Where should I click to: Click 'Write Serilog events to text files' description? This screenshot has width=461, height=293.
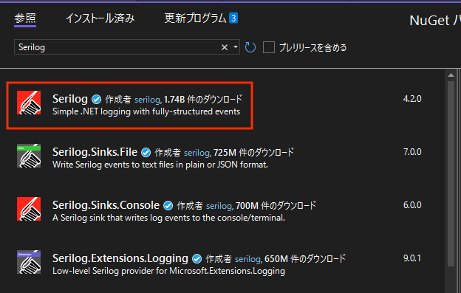click(160, 165)
